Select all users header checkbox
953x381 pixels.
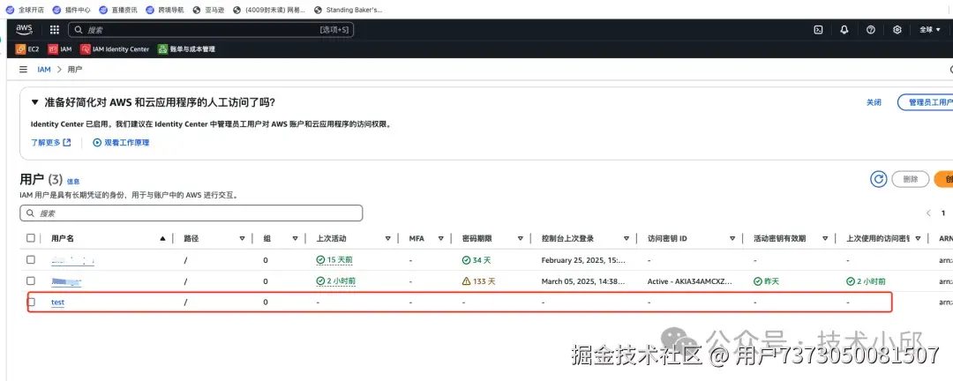pyautogui.click(x=30, y=238)
